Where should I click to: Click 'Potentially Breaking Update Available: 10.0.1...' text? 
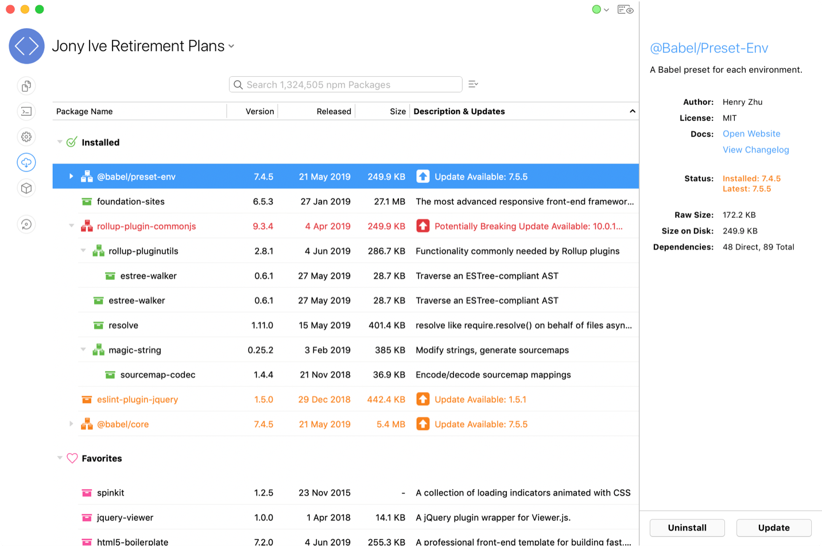pyautogui.click(x=529, y=226)
